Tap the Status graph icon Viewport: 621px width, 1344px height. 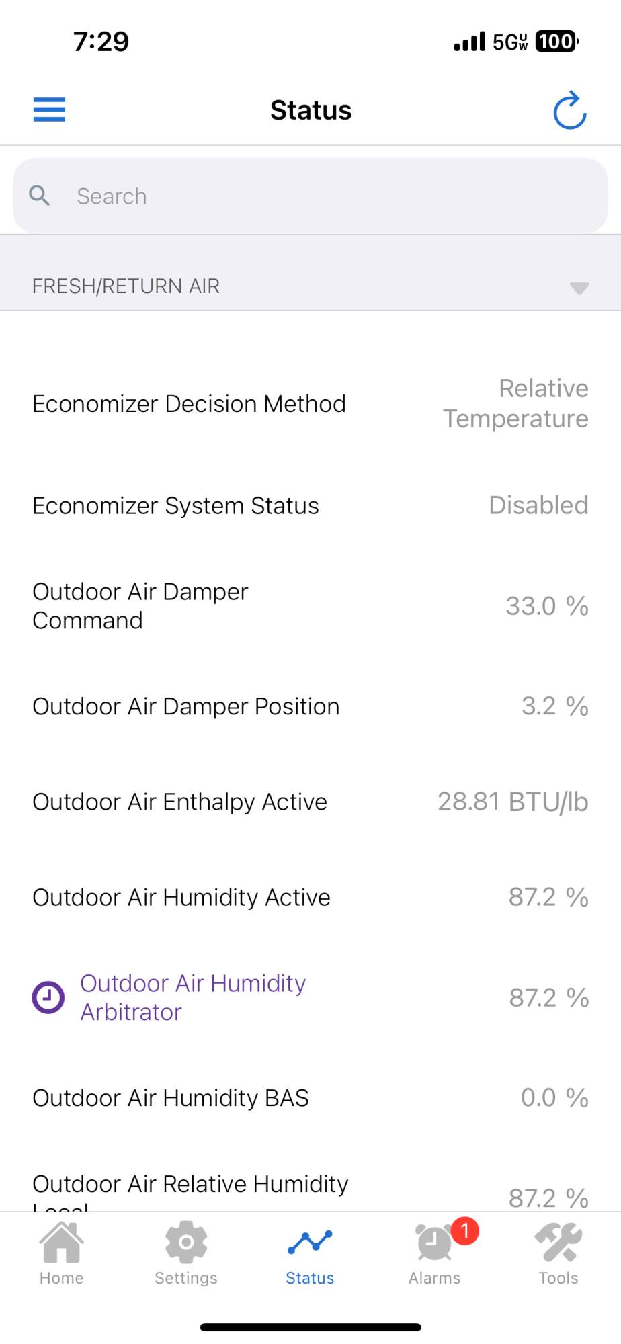pyautogui.click(x=310, y=1242)
